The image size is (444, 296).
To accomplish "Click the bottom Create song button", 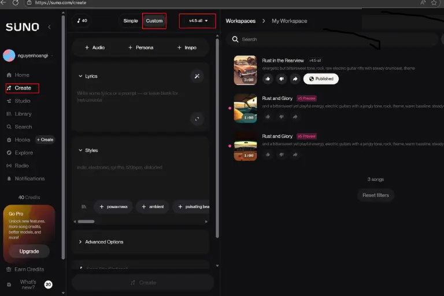I will point(143,282).
